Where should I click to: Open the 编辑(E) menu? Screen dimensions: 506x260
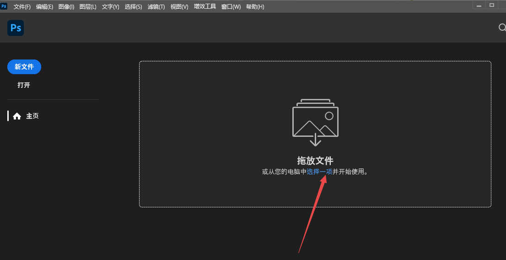pyautogui.click(x=44, y=7)
